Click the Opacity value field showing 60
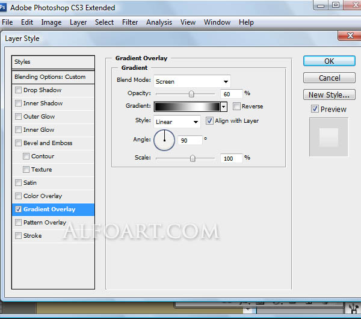This screenshot has width=361, height=319. 232,94
